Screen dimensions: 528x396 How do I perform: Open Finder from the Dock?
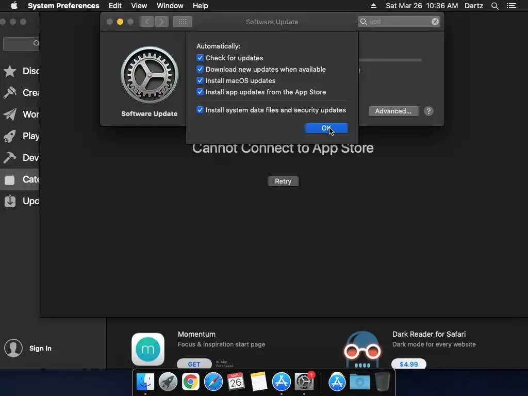[x=145, y=382]
